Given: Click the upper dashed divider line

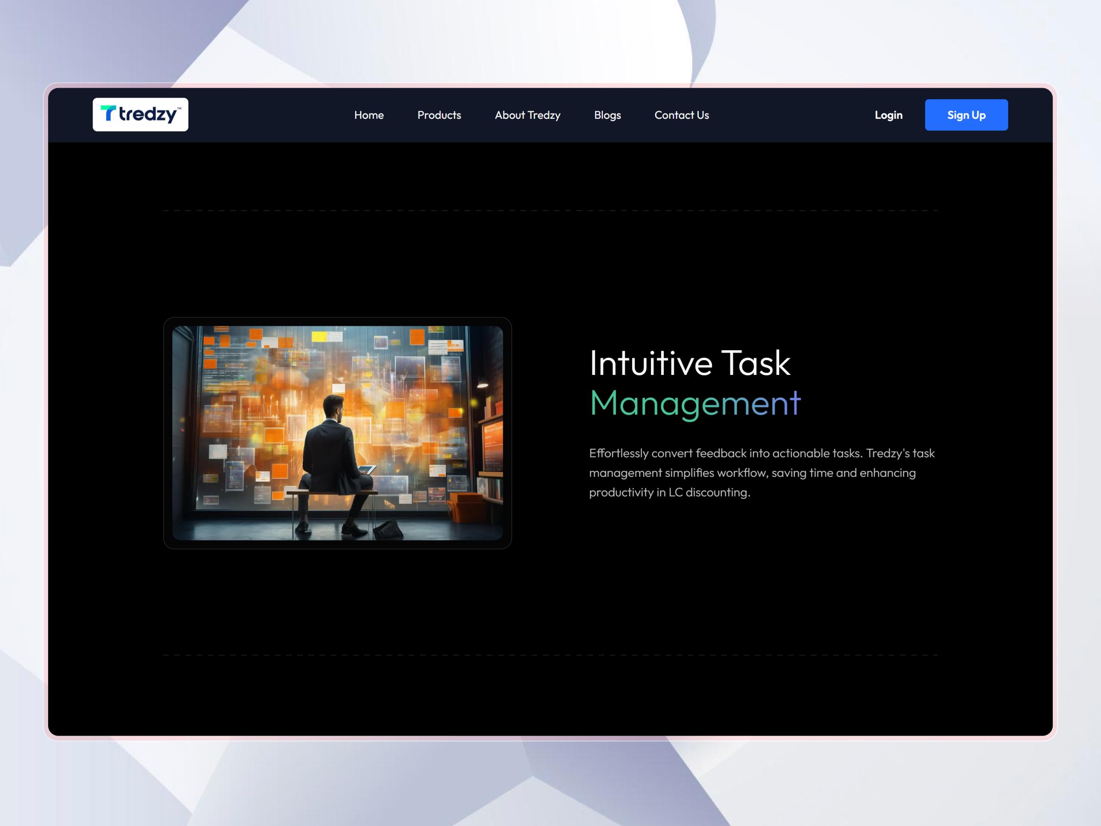Looking at the screenshot, I should 547,211.
